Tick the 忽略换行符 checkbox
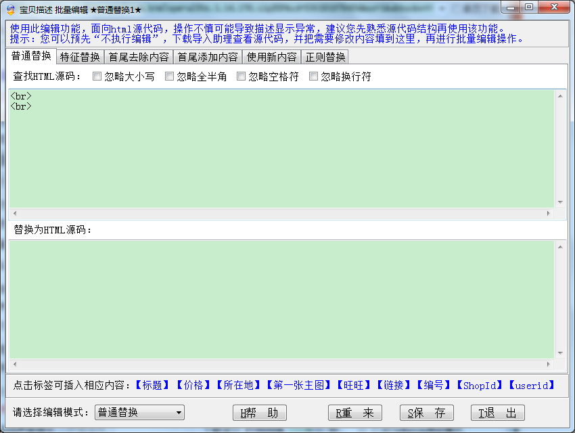 314,76
